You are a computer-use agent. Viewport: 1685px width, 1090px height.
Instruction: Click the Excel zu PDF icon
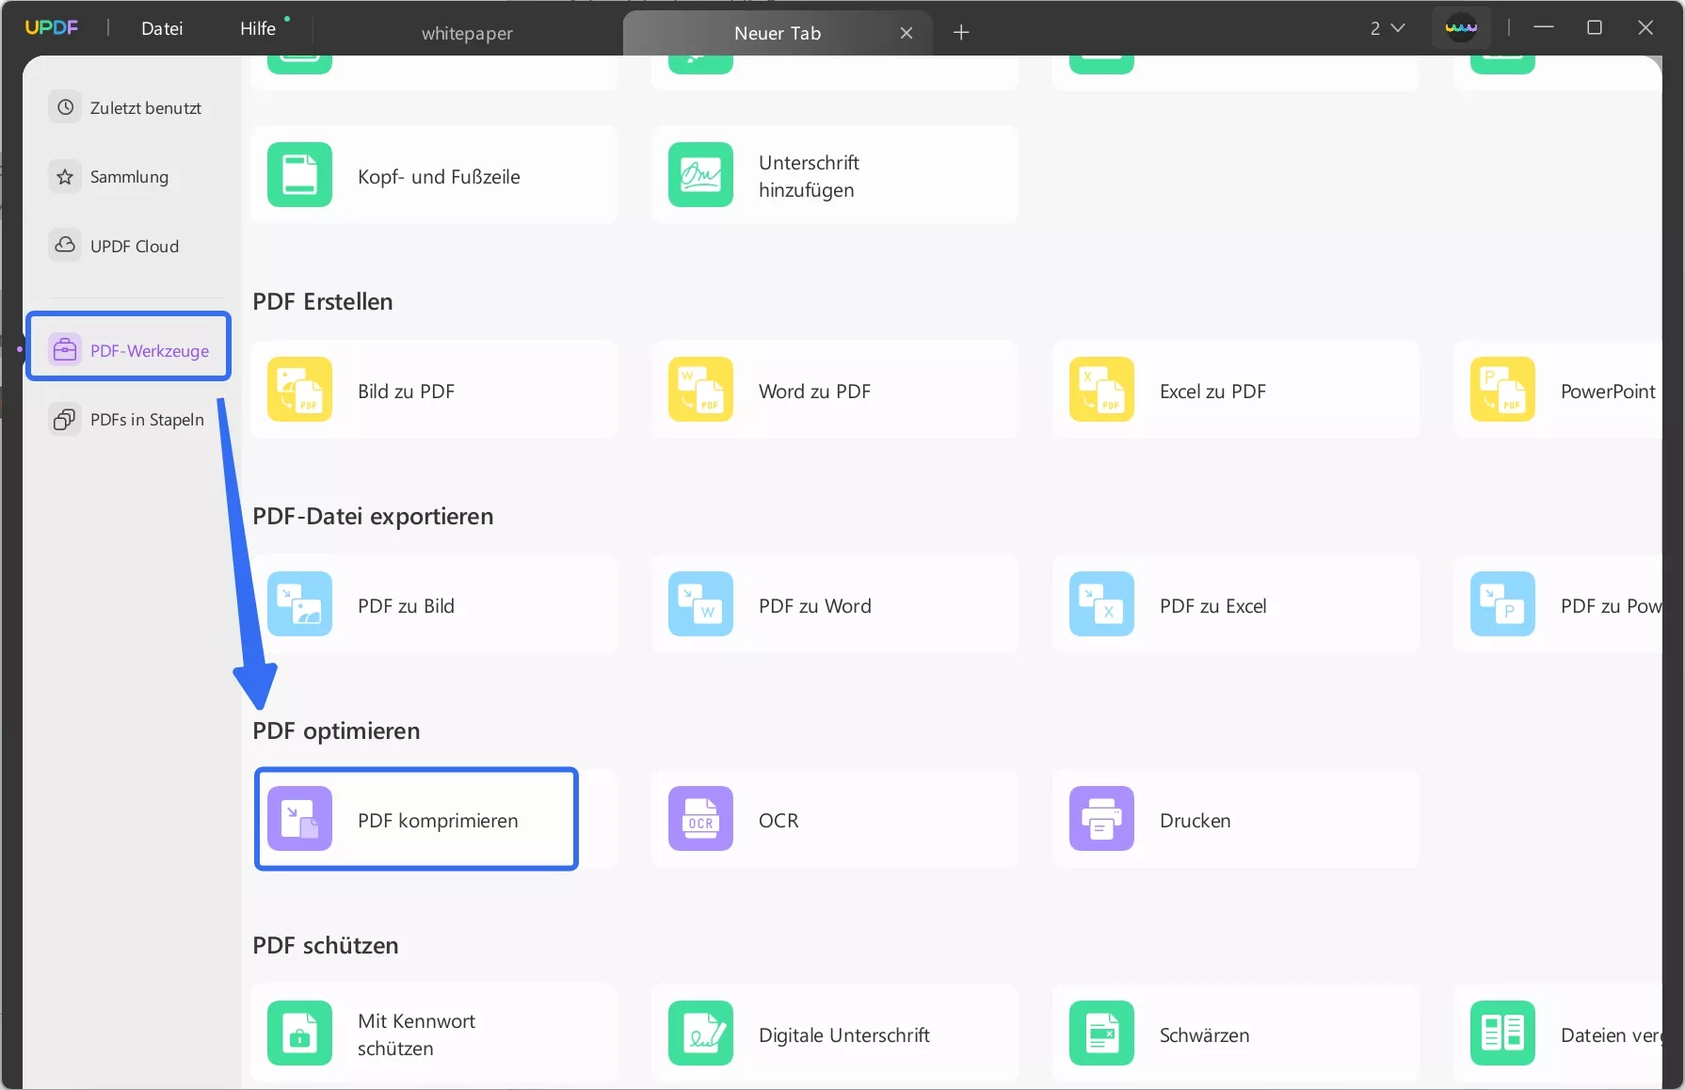pyautogui.click(x=1101, y=389)
